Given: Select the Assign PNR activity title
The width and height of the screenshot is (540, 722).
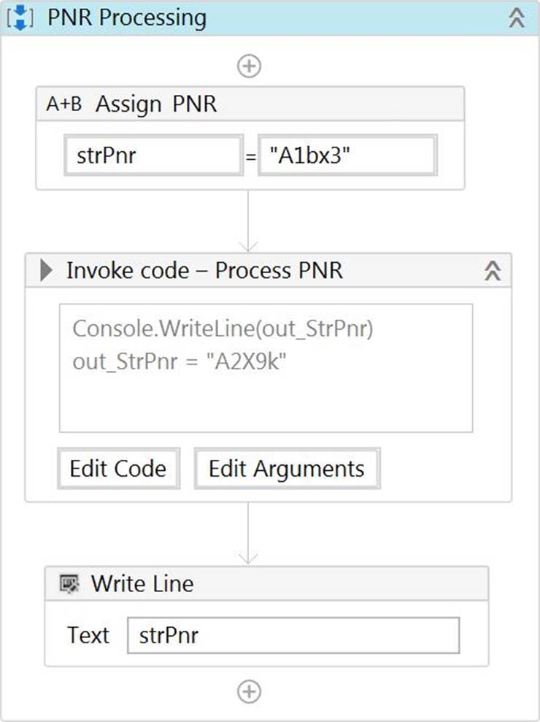Looking at the screenshot, I should pyautogui.click(x=156, y=104).
